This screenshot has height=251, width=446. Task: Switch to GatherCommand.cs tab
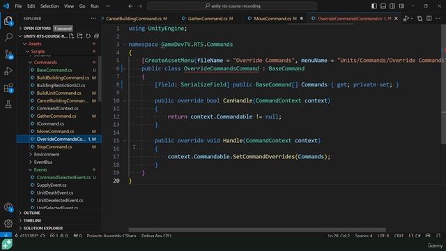[210, 19]
